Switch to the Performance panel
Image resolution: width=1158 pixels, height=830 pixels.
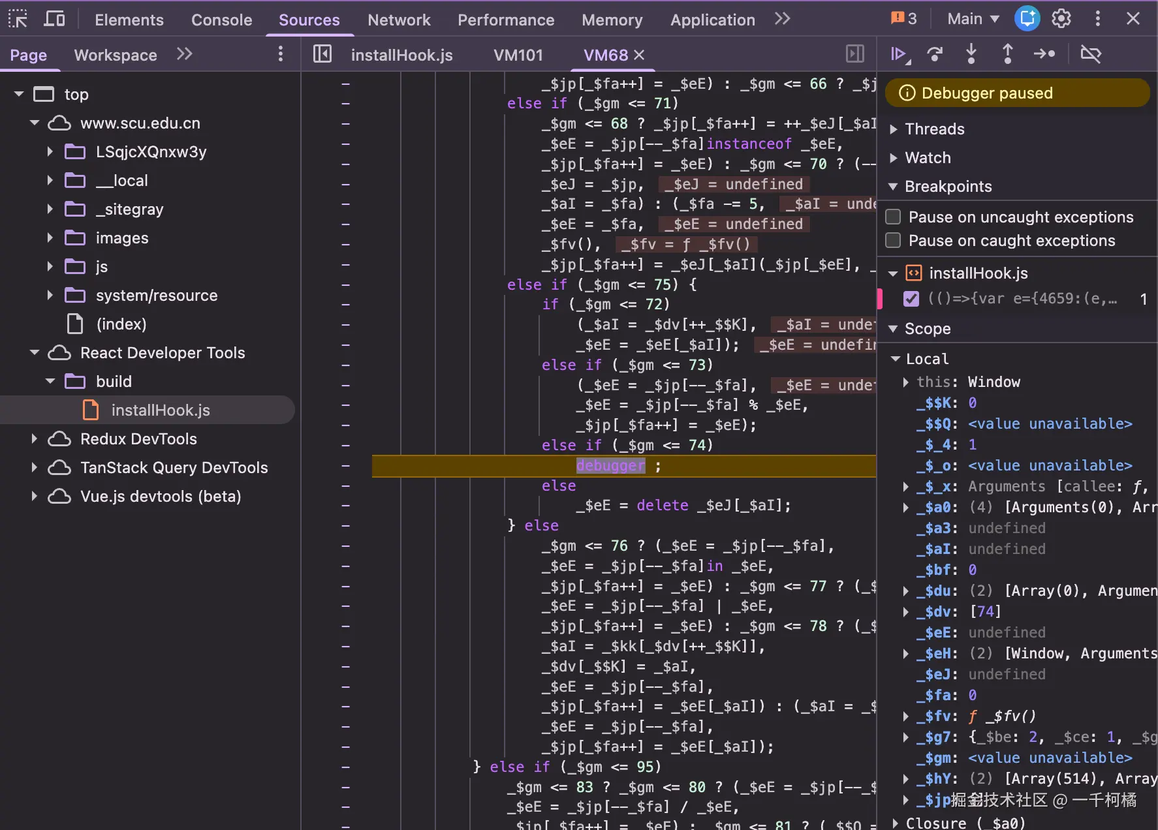pos(506,20)
